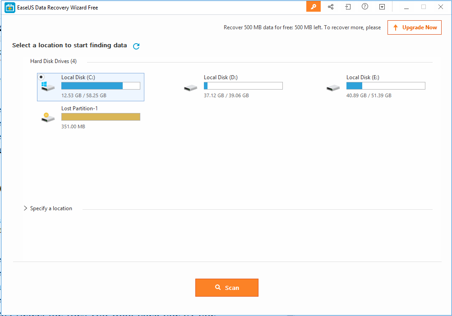Image resolution: width=452 pixels, height=316 pixels.
Task: Open the help icon
Action: [x=364, y=6]
